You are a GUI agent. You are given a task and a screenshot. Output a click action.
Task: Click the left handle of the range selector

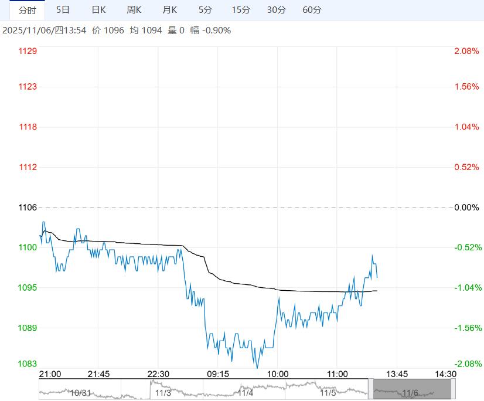(x=371, y=389)
